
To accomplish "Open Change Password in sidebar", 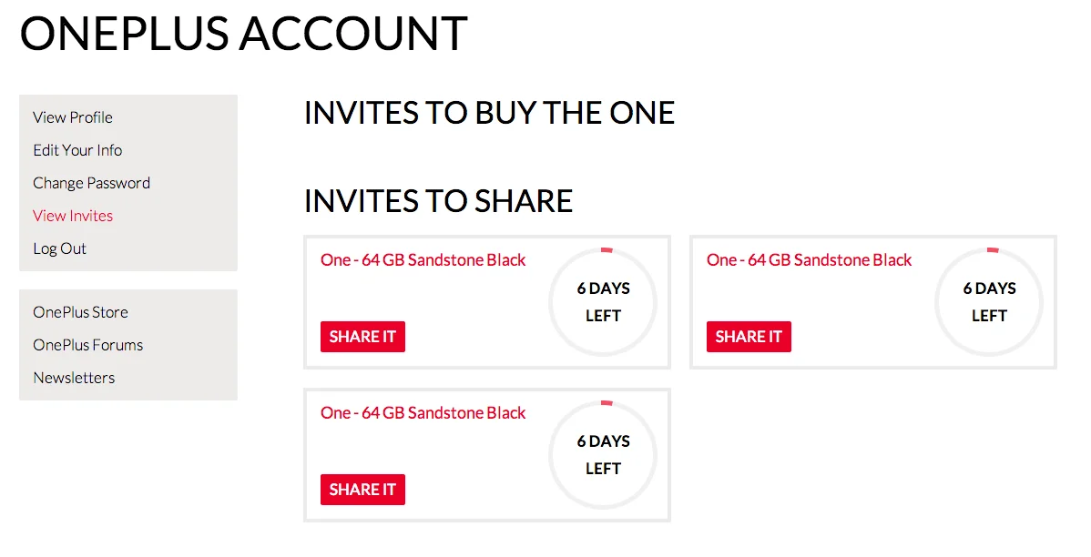I will (91, 183).
